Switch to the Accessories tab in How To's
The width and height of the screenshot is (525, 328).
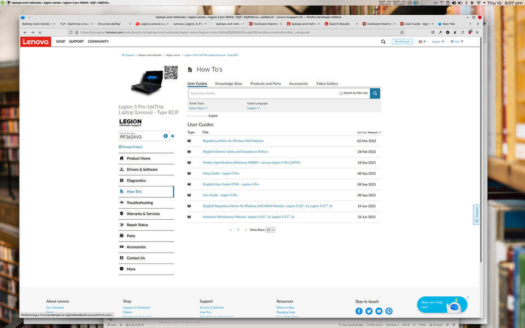click(x=299, y=84)
